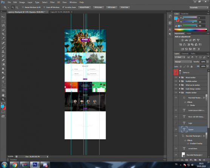This screenshot has width=210, height=168.
Task: Click the lock all padlock icon
Action: click(192, 66)
